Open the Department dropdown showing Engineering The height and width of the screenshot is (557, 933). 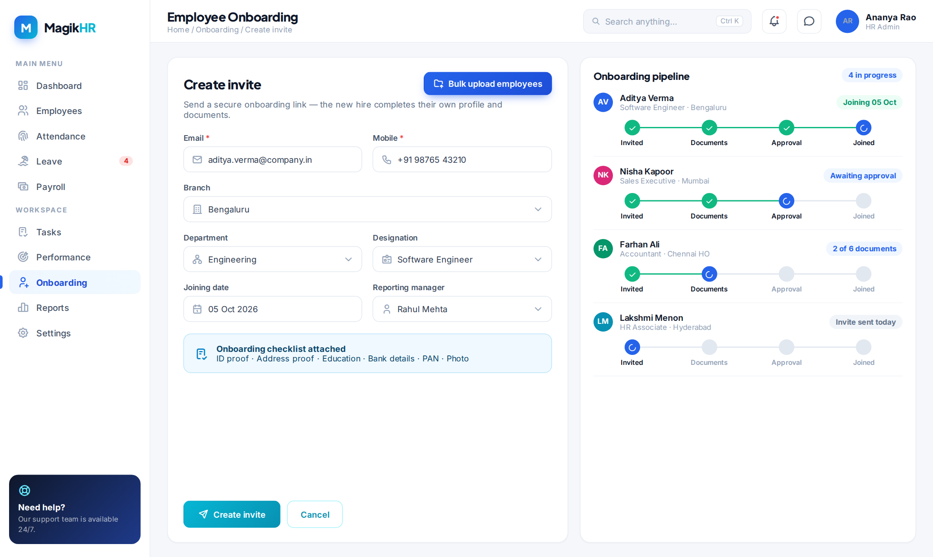273,260
